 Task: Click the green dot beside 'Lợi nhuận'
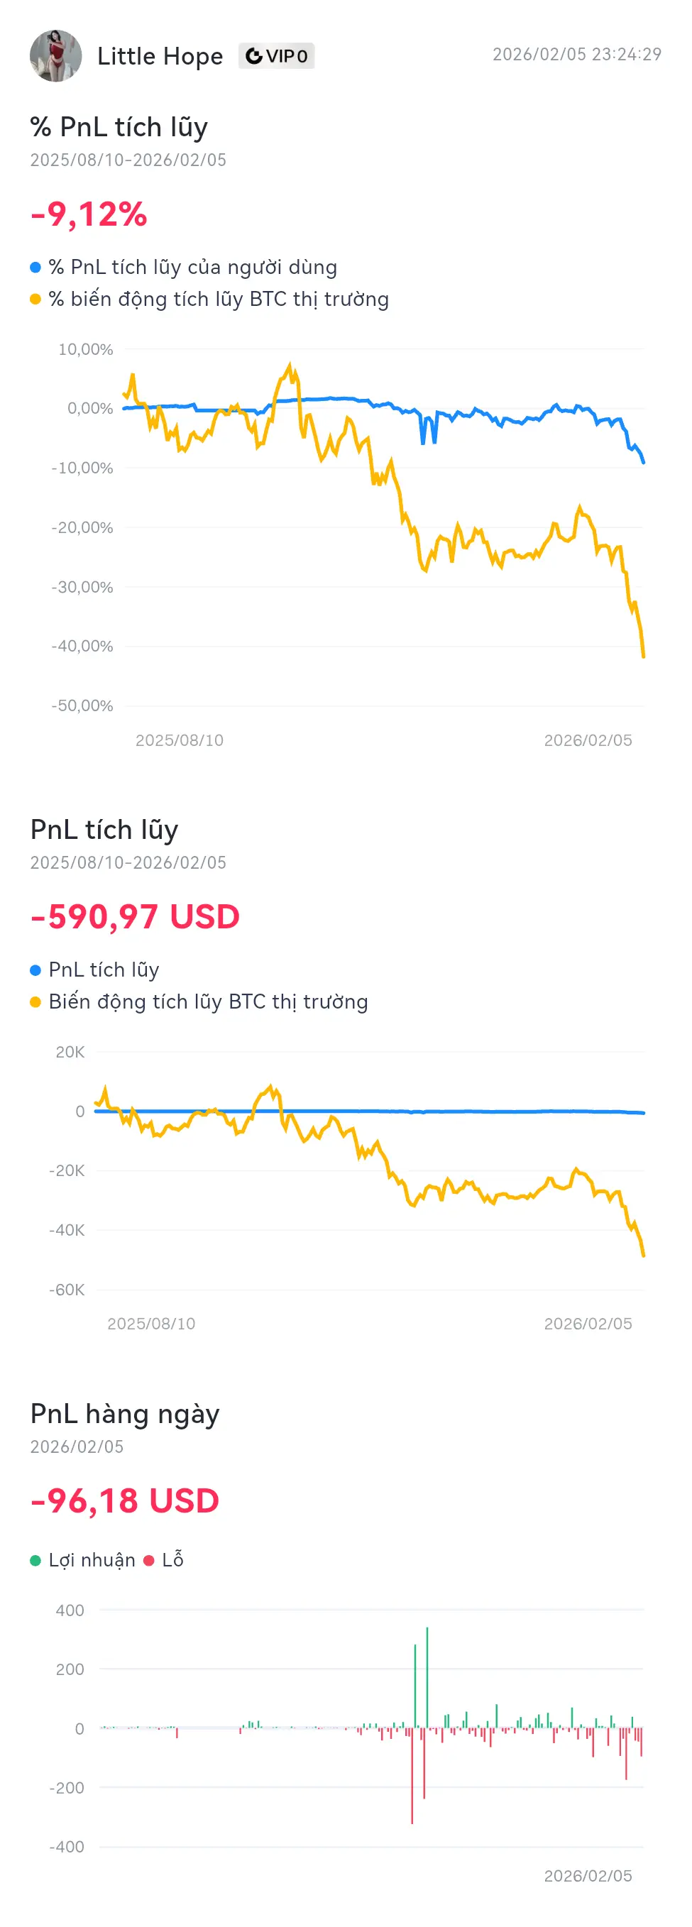(35, 1561)
